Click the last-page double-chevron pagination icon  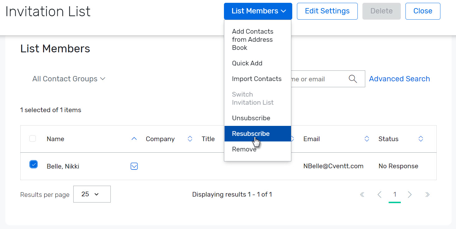427,194
